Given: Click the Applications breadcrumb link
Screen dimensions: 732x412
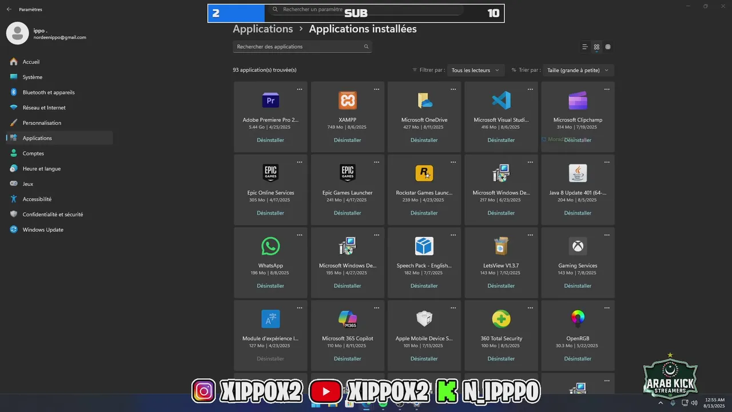Looking at the screenshot, I should click(263, 29).
